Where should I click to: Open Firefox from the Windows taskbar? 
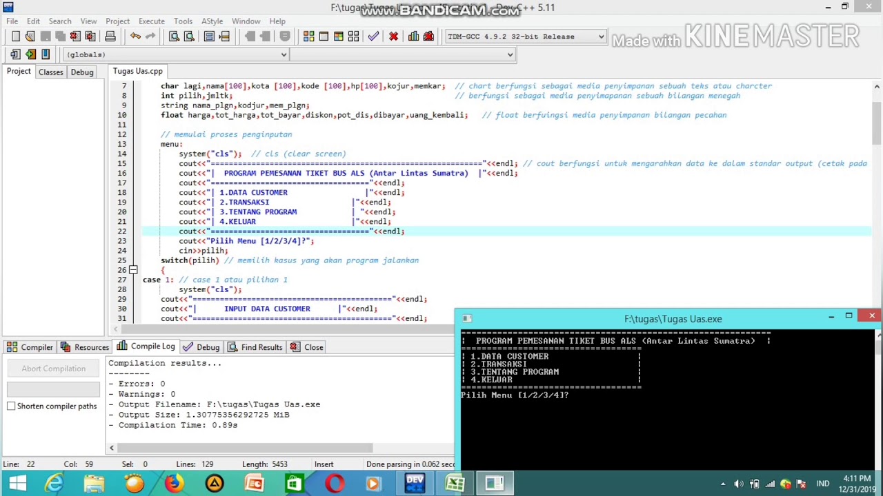click(x=174, y=483)
